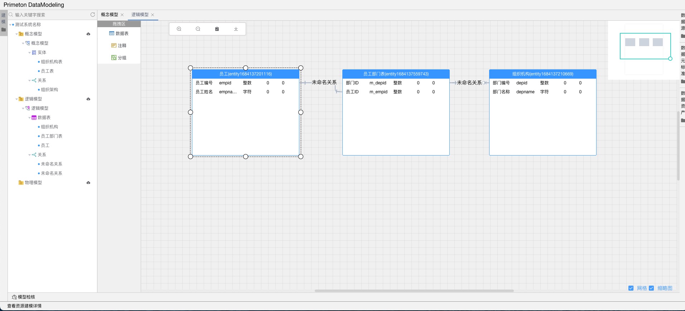The height and width of the screenshot is (311, 685).
Task: Zoom out with the magnifier-minus icon
Action: [198, 29]
